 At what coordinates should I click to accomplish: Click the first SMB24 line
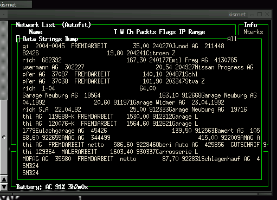coord(30,166)
